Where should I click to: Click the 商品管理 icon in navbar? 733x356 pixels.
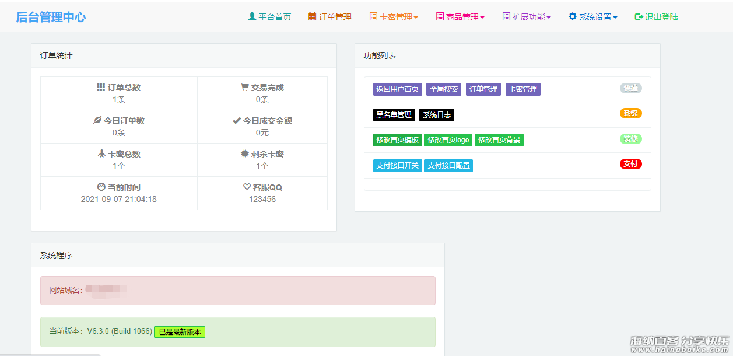click(440, 16)
